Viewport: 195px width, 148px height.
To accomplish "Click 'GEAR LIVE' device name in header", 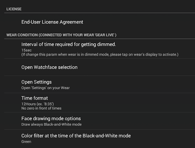I will [x=105, y=35].
